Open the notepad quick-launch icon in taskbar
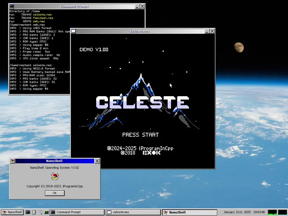 [40, 212]
